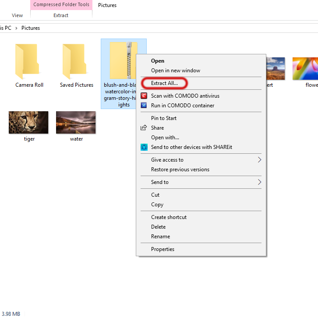318x318 pixels.
Task: Open the Camera Roll folder icon
Action: (x=27, y=61)
